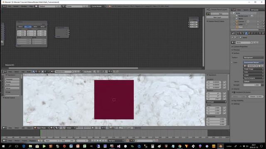
Task: Select compositing node tree type icon
Action: point(37,72)
